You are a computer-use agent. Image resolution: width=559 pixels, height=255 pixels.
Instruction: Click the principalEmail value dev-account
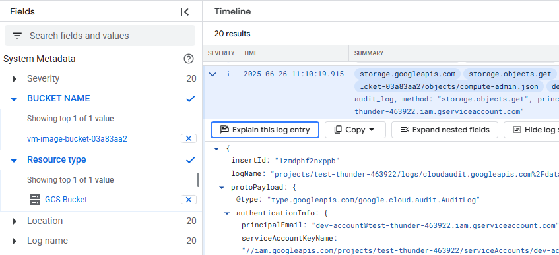tap(436, 226)
